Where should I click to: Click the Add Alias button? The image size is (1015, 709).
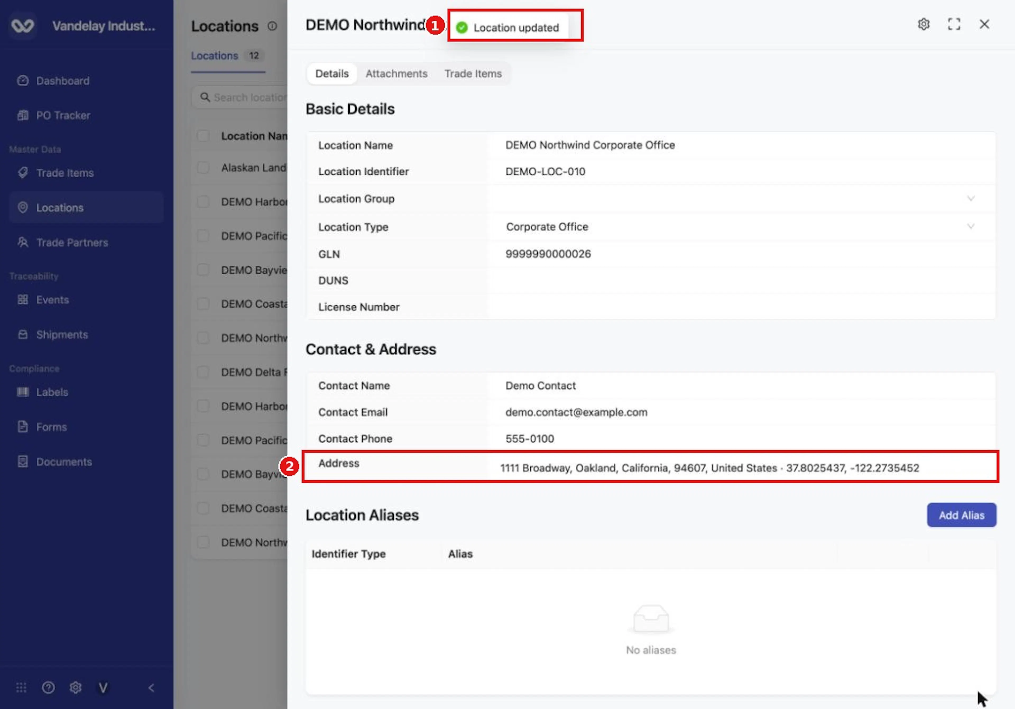click(x=962, y=515)
